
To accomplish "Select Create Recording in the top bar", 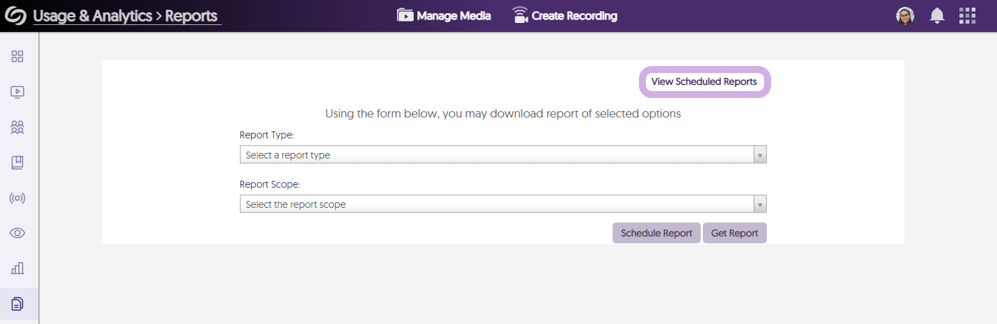I will coord(565,16).
